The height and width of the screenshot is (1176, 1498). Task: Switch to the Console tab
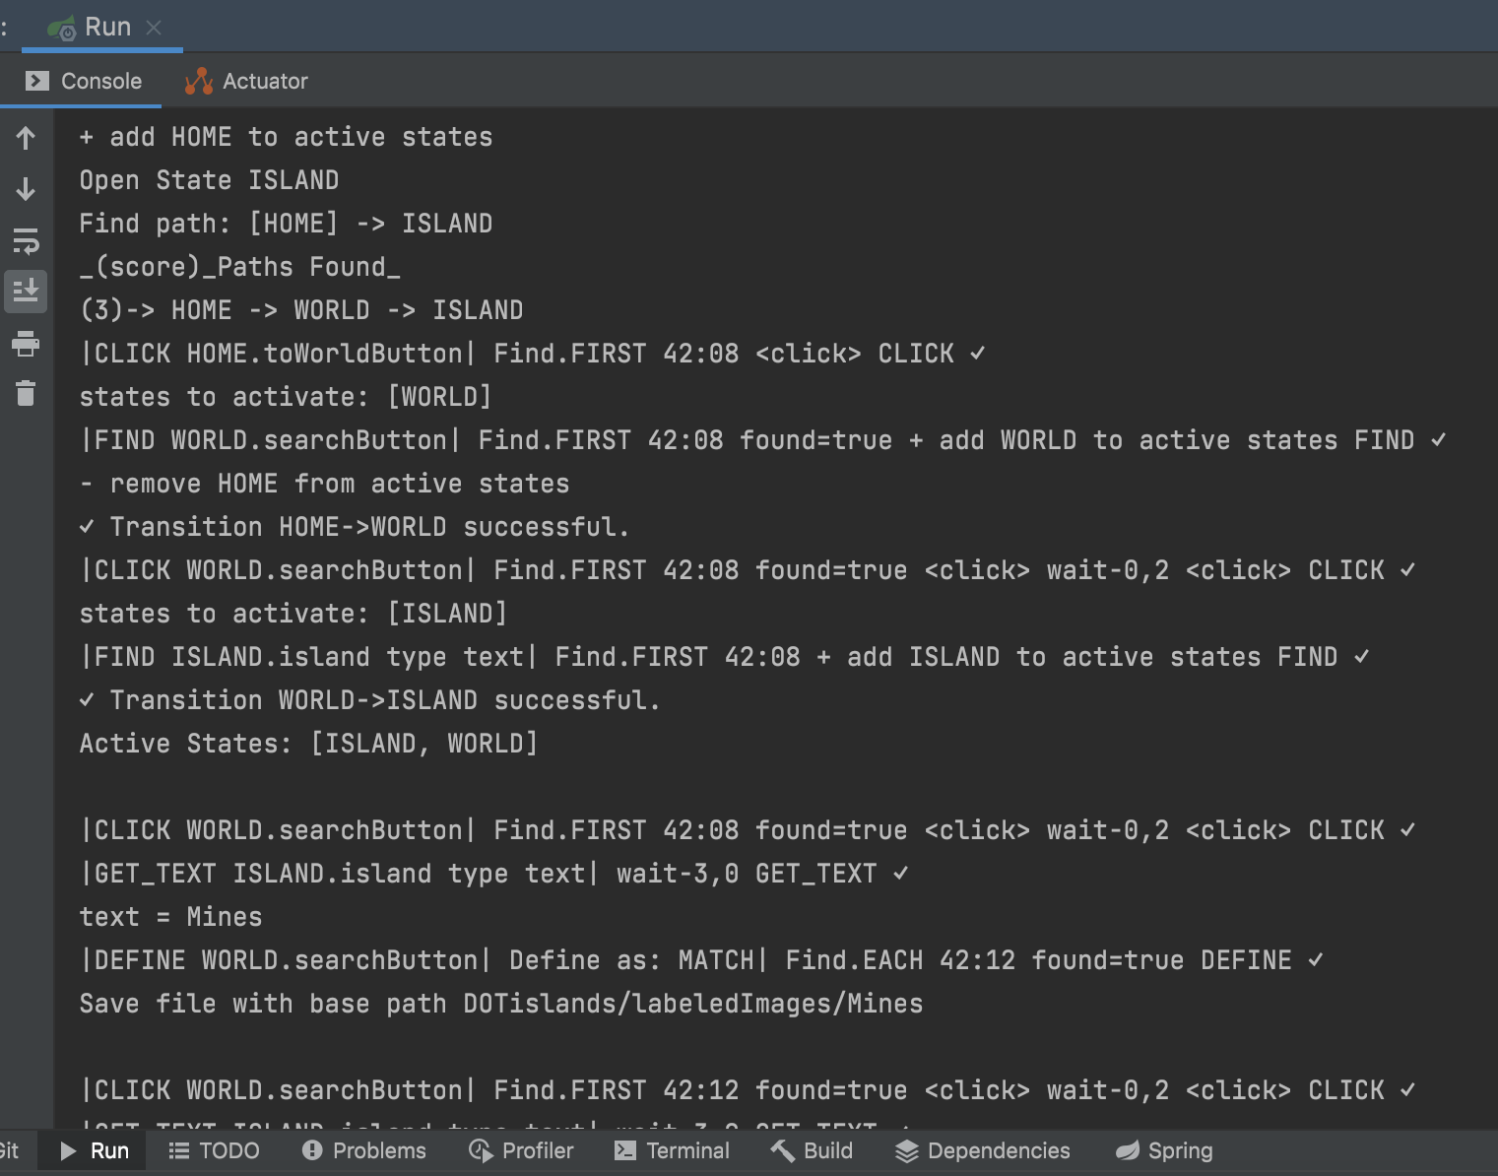tap(83, 81)
